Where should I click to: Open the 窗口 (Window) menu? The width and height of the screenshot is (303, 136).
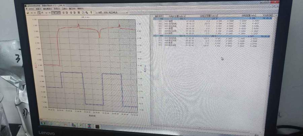click(x=72, y=9)
